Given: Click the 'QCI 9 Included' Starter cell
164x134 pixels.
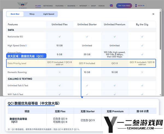Looking at the screenshot, I should [x=87, y=63].
